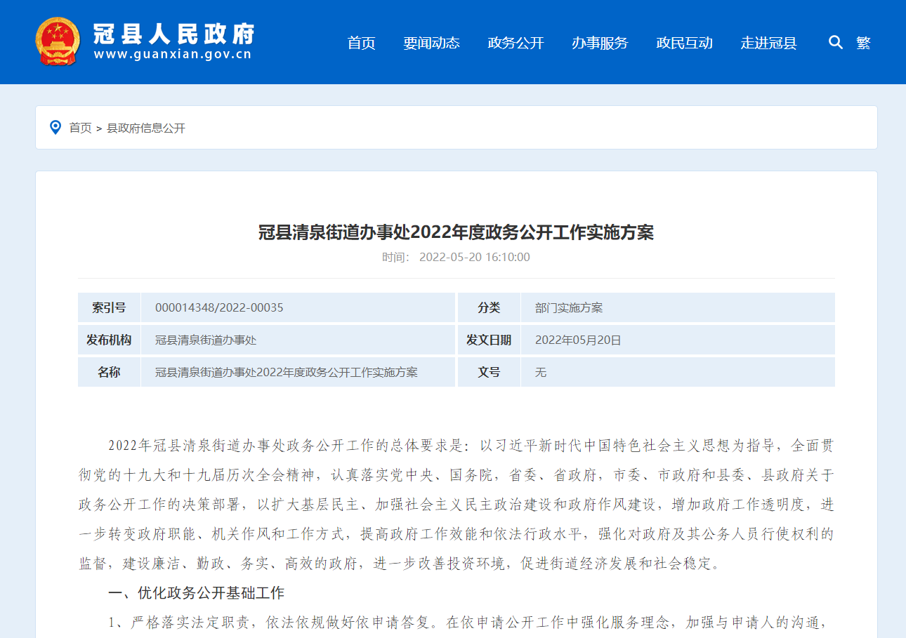The height and width of the screenshot is (638, 906).
Task: Click the national emblem logo
Action: [58, 41]
